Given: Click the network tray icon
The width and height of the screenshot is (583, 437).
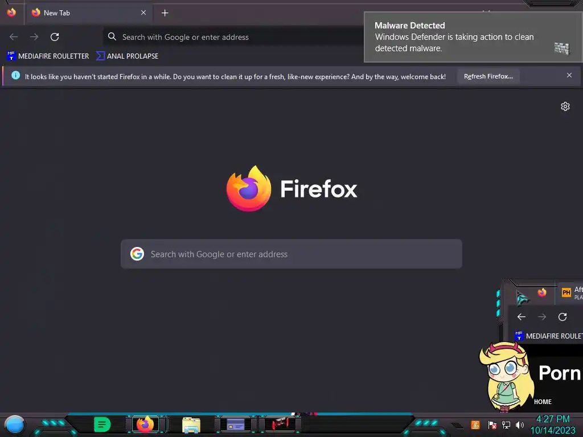Looking at the screenshot, I should [506, 424].
